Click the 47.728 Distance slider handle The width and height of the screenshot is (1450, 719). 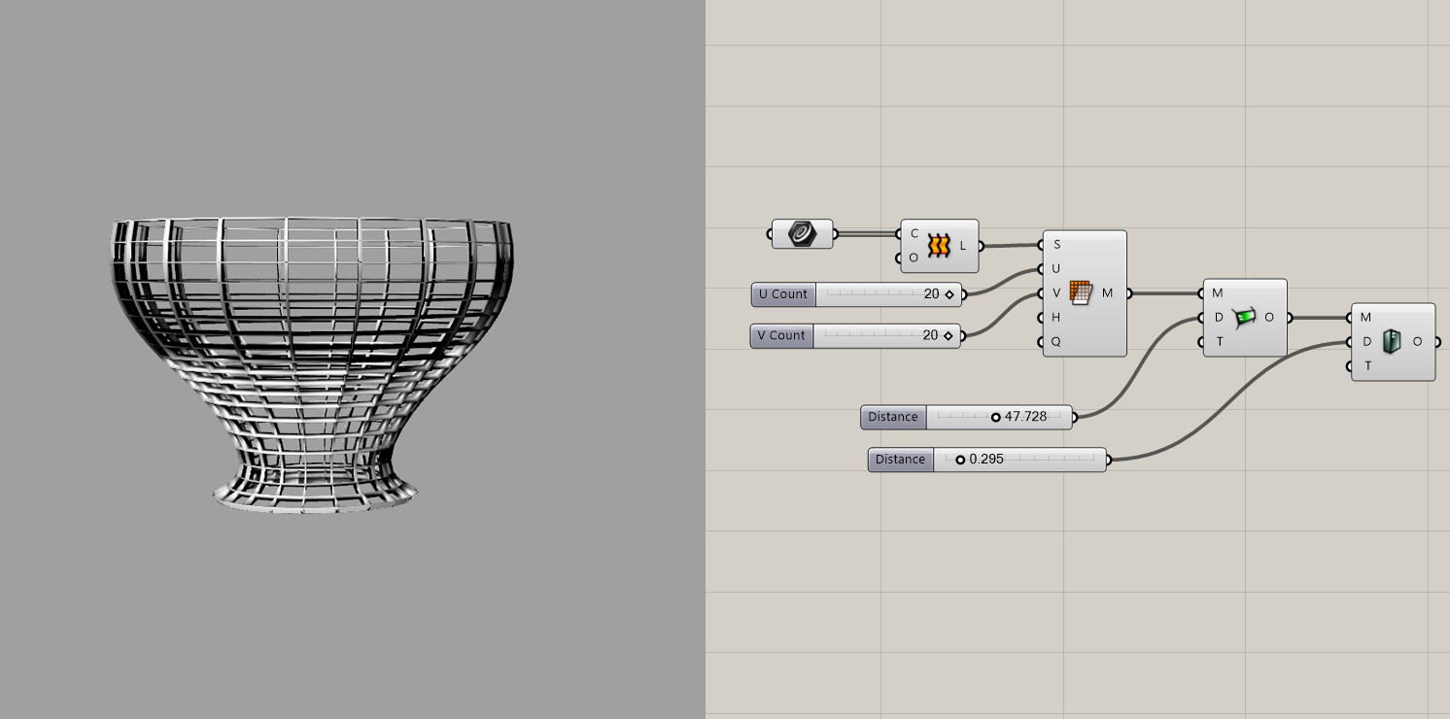coord(995,418)
